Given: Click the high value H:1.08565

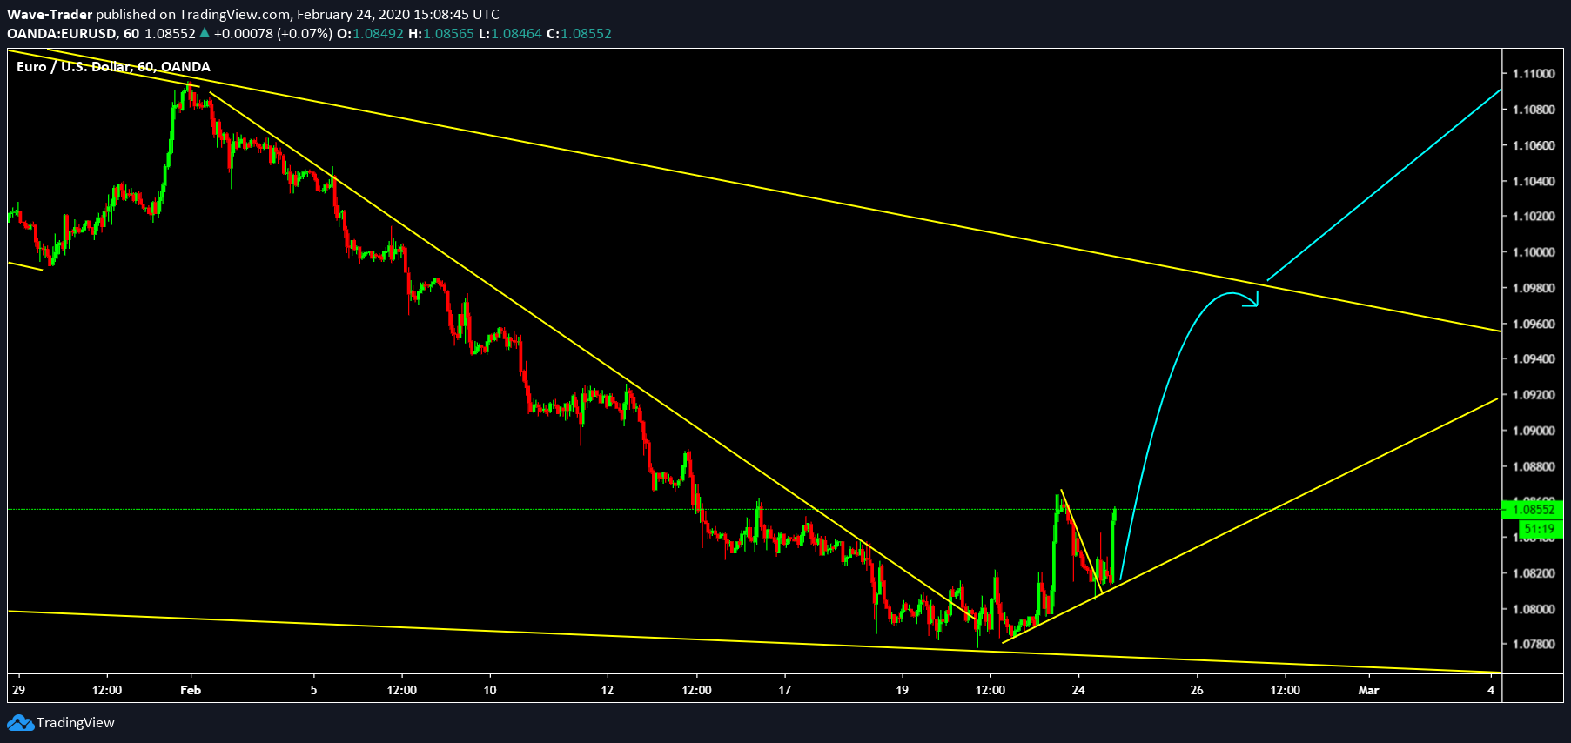Looking at the screenshot, I should pyautogui.click(x=441, y=33).
